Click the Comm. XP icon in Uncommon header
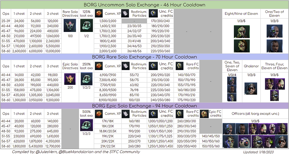The image size is (289, 154). click(x=99, y=13)
